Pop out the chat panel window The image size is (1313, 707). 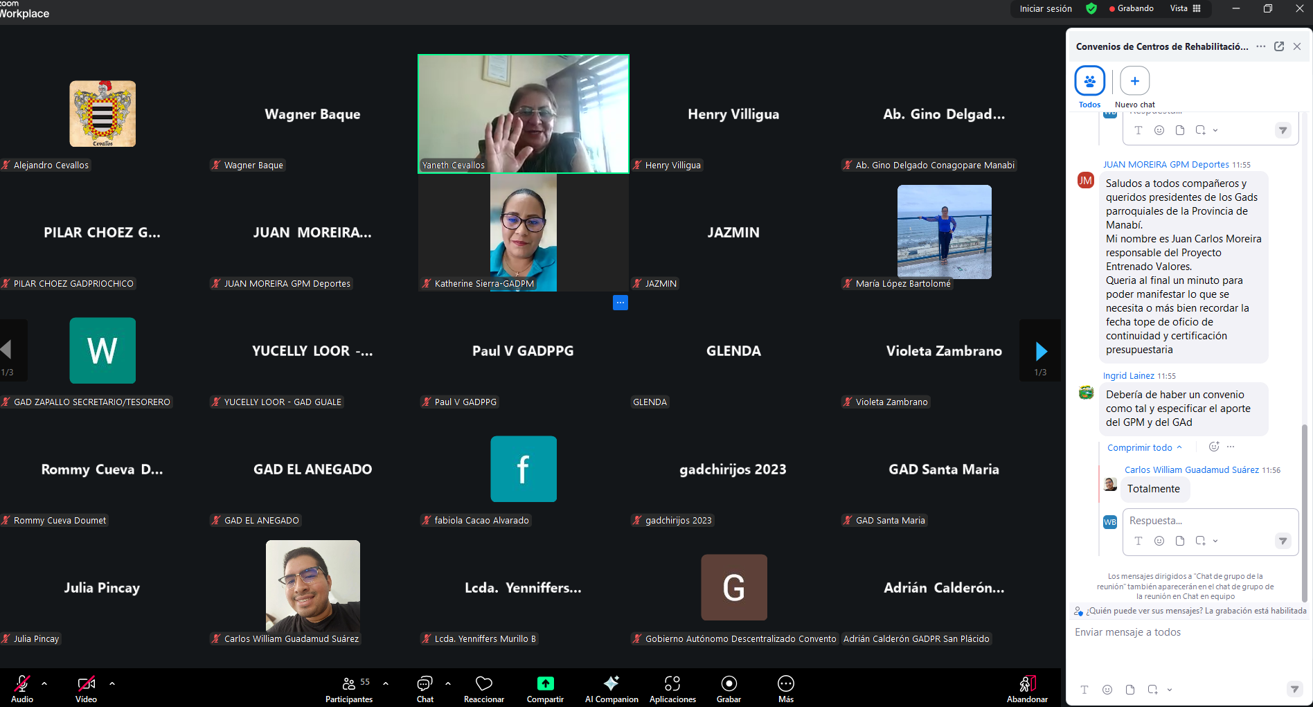[1279, 46]
